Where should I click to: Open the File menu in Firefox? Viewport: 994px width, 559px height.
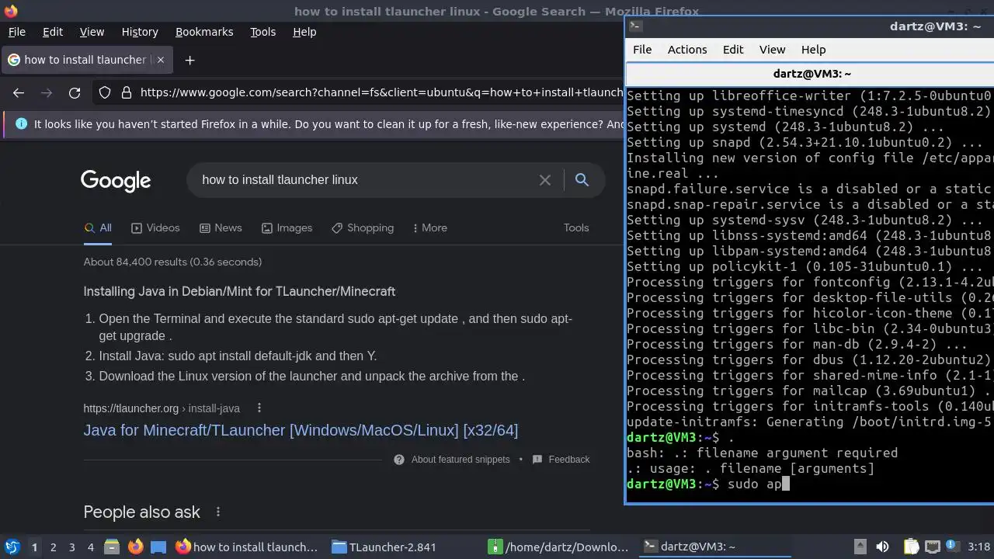(x=17, y=32)
